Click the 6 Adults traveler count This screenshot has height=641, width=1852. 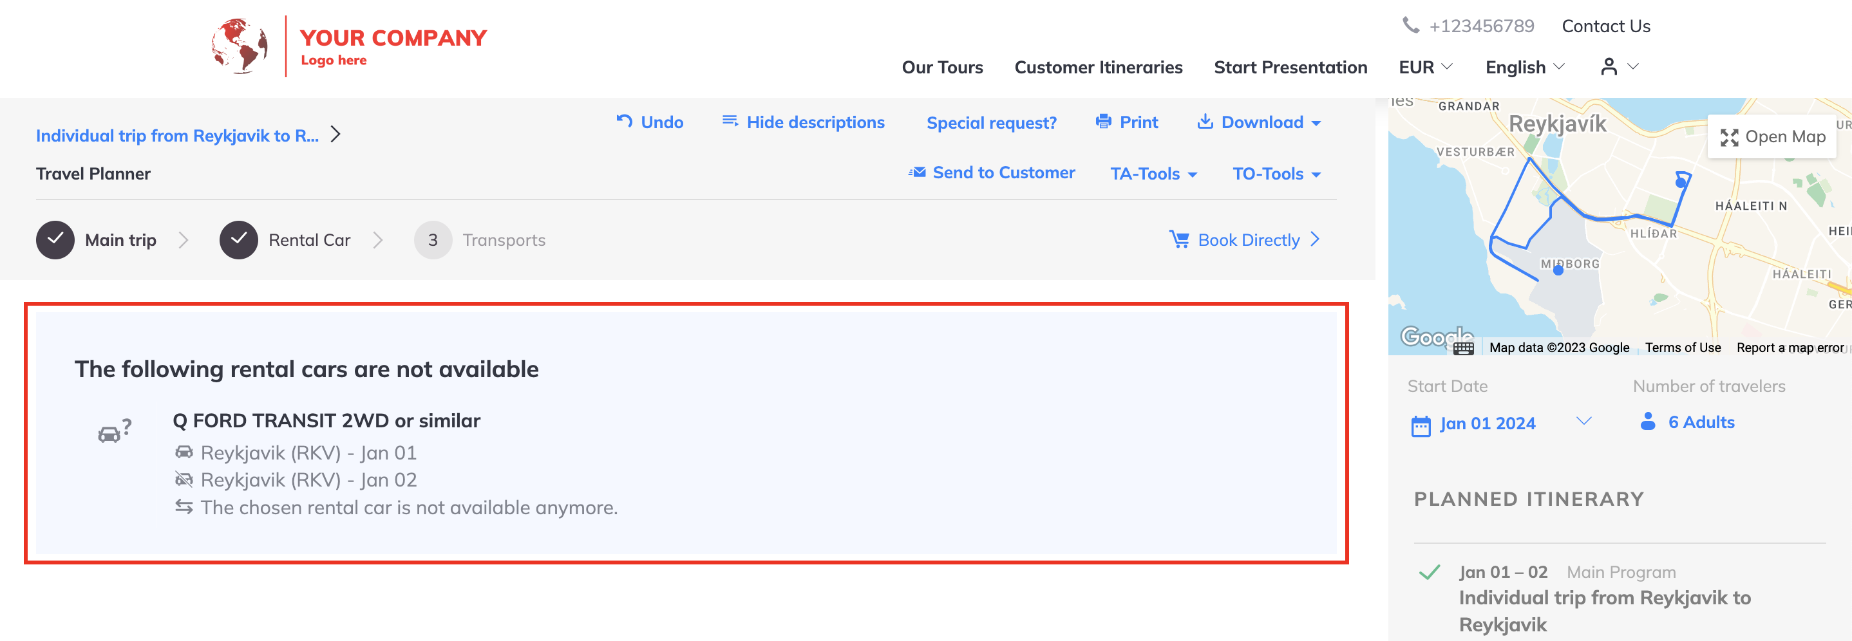tap(1701, 422)
